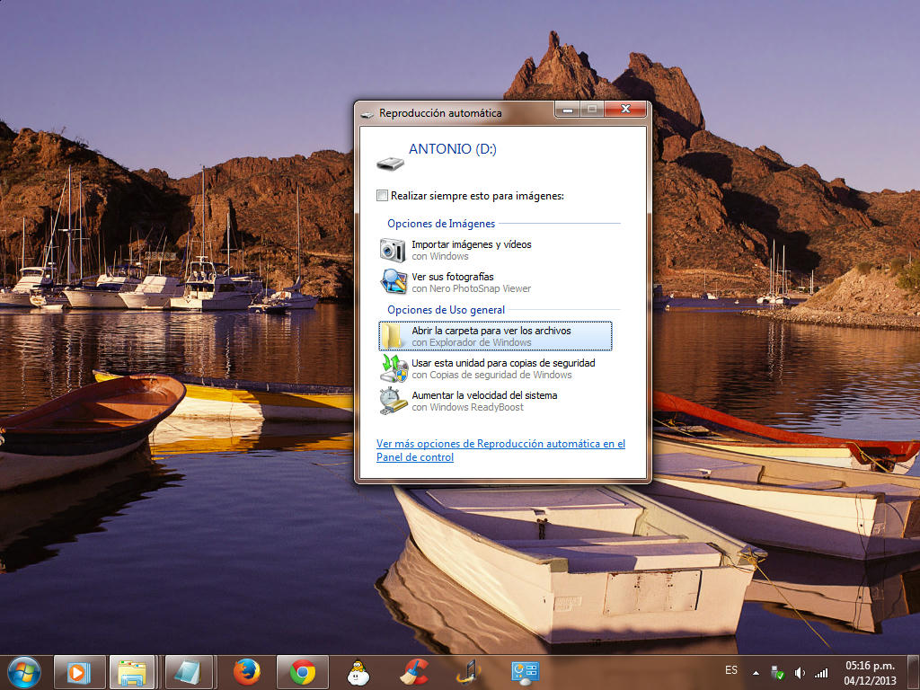This screenshot has height=690, width=920.
Task: Click the Windows Start button
Action: (x=23, y=671)
